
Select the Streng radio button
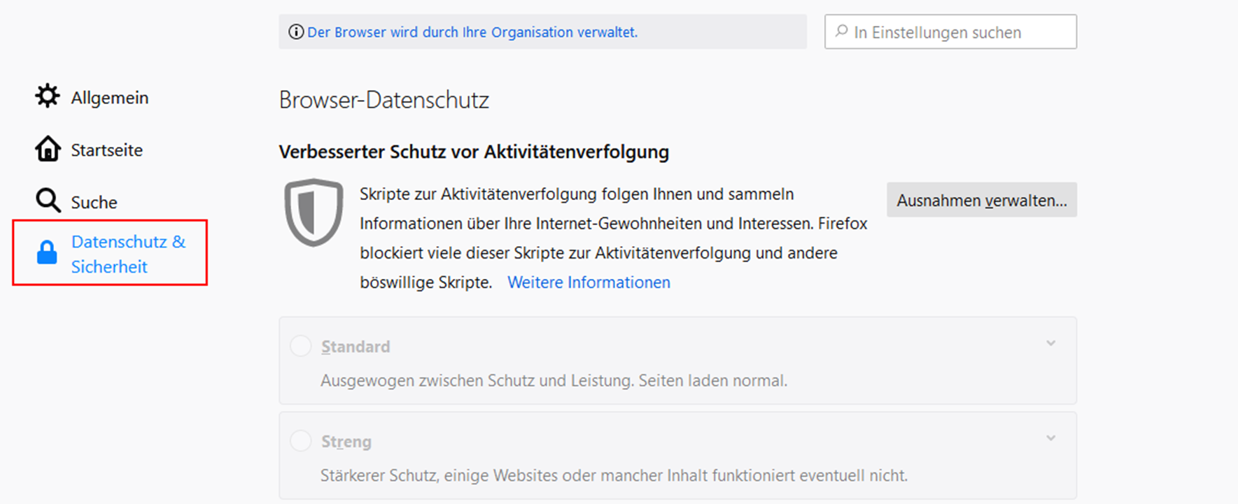[x=301, y=441]
